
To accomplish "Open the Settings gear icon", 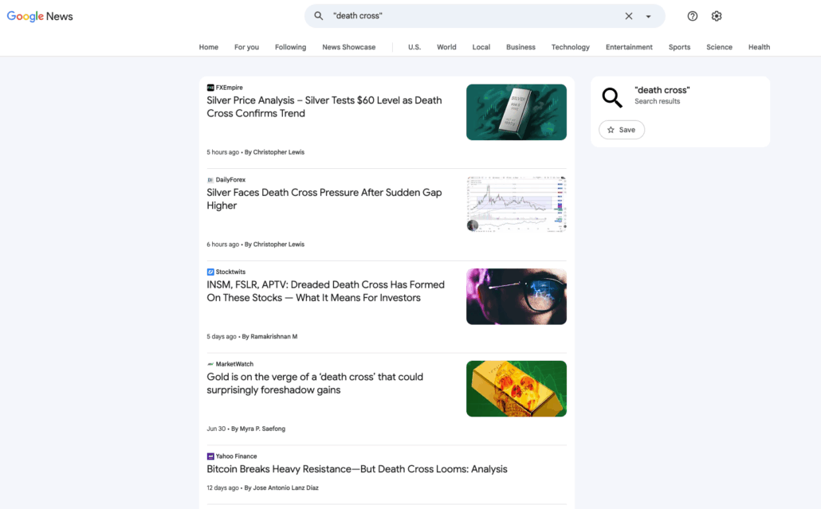I will [x=717, y=16].
